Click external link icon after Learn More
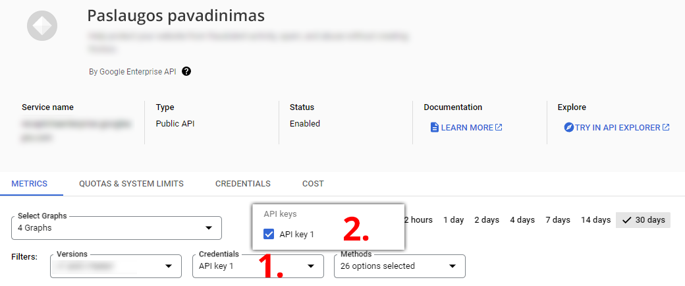This screenshot has width=685, height=286. 499,127
